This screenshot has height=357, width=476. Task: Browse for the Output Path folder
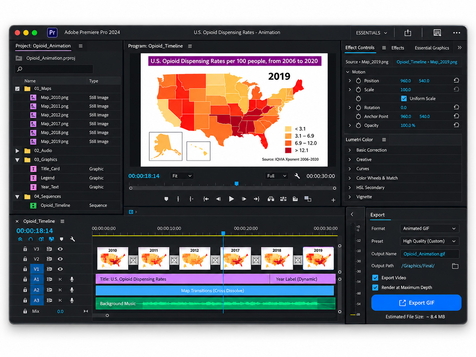click(455, 266)
